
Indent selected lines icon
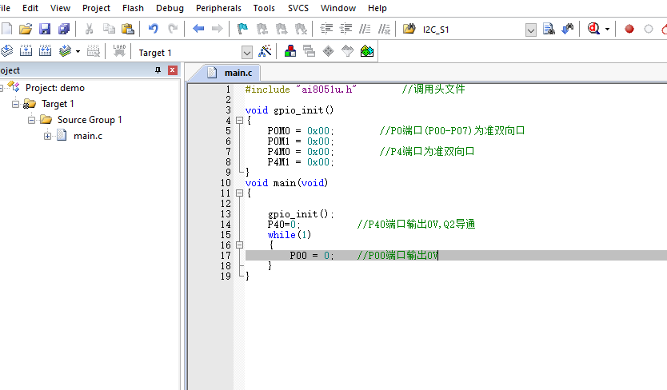click(x=326, y=29)
